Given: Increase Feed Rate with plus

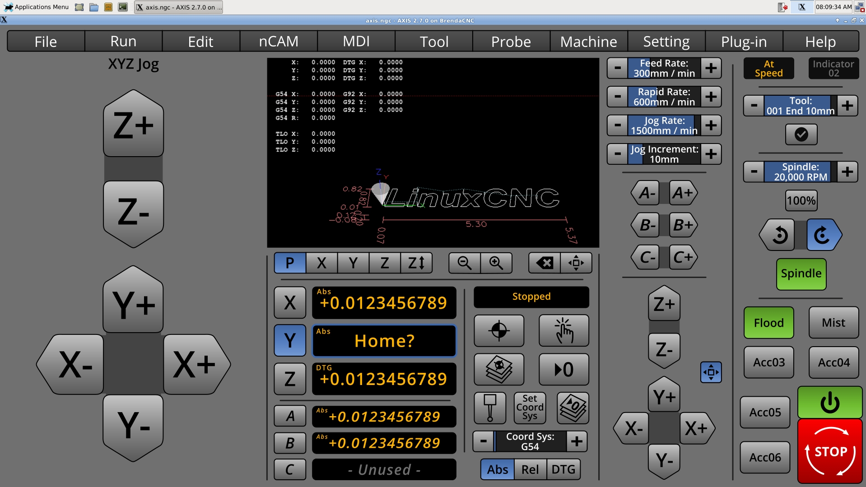Looking at the screenshot, I should tap(711, 68).
